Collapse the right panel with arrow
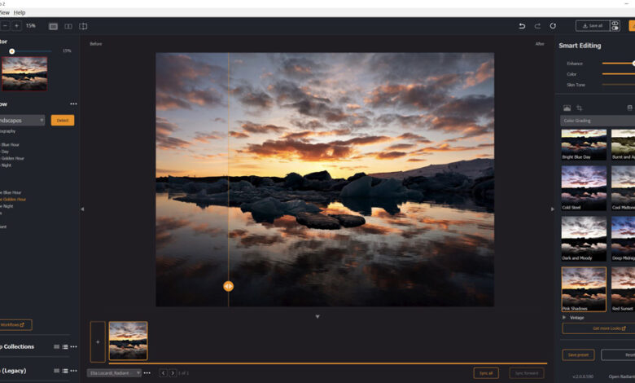Screen dimensions: 635x383 tap(553, 209)
